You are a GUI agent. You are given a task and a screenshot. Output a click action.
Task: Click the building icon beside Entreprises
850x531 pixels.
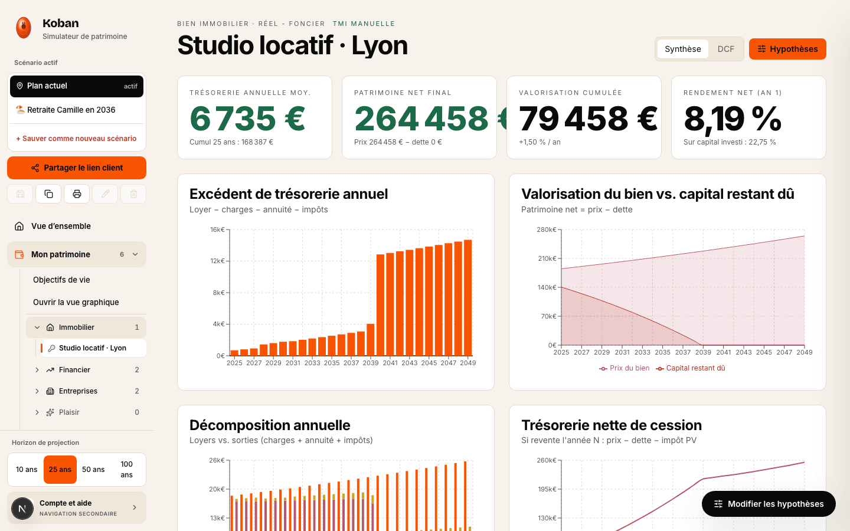(x=50, y=391)
